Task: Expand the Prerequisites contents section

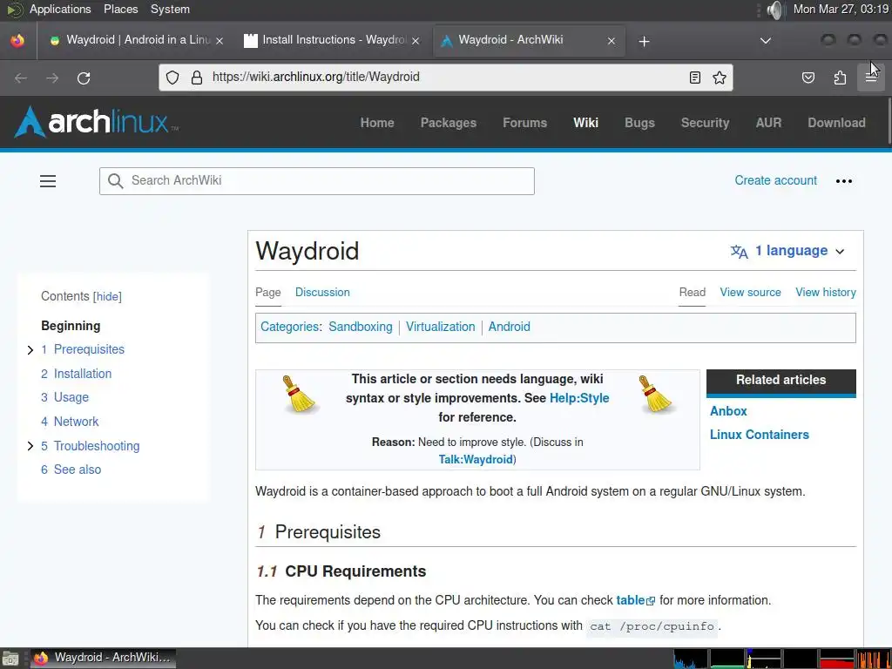Action: pos(30,350)
